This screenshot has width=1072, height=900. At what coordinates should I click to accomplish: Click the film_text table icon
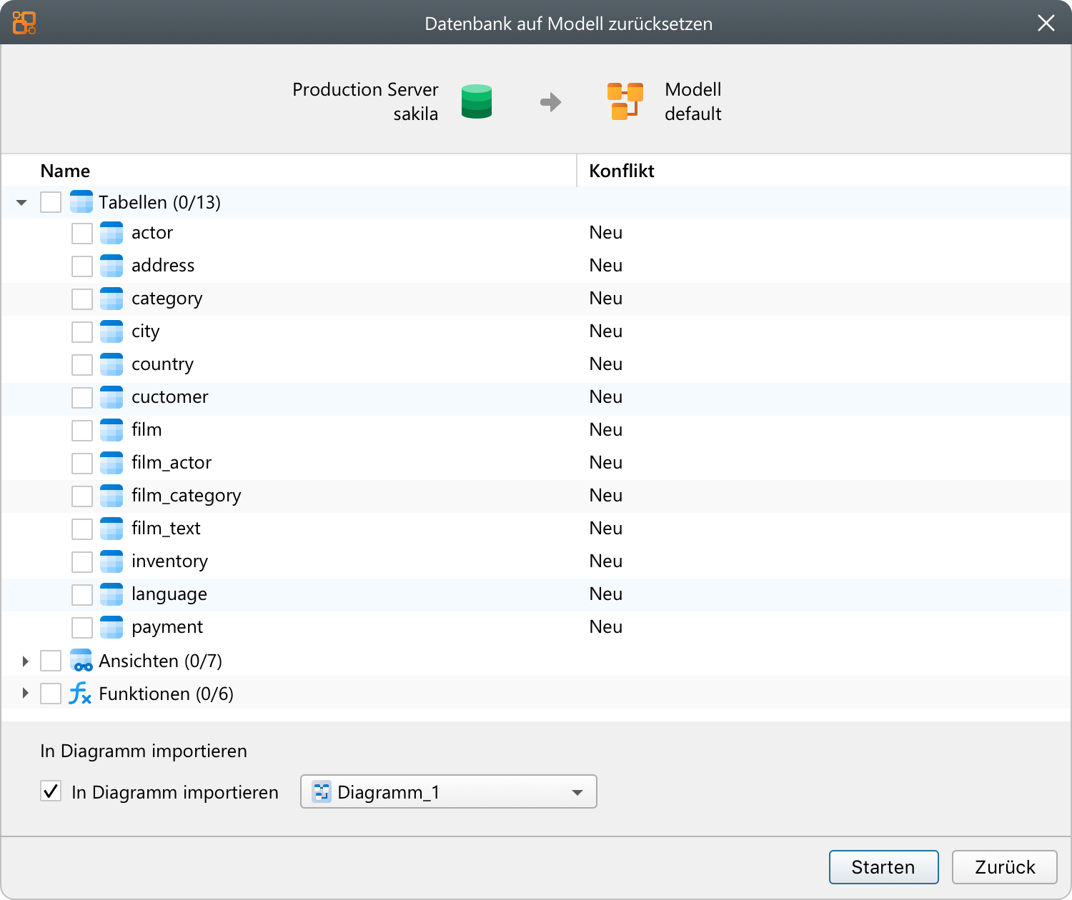111,529
